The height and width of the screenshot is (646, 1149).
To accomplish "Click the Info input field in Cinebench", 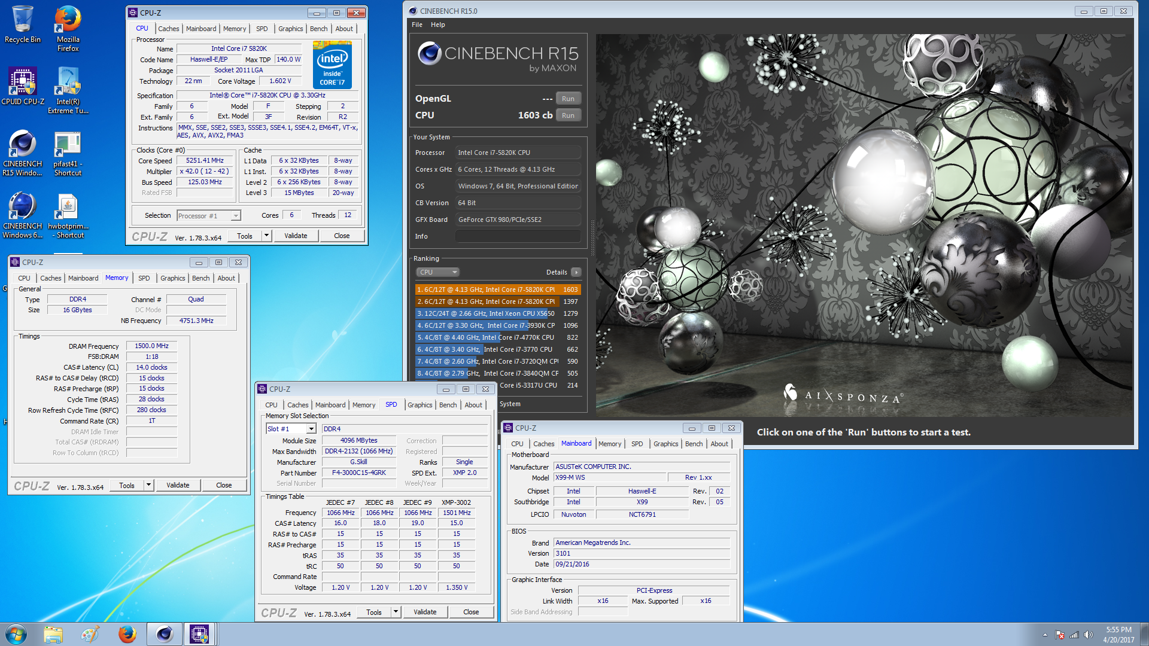I will (518, 236).
